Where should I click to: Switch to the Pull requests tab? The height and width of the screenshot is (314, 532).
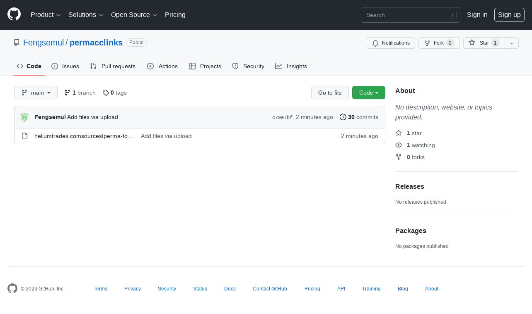113,66
